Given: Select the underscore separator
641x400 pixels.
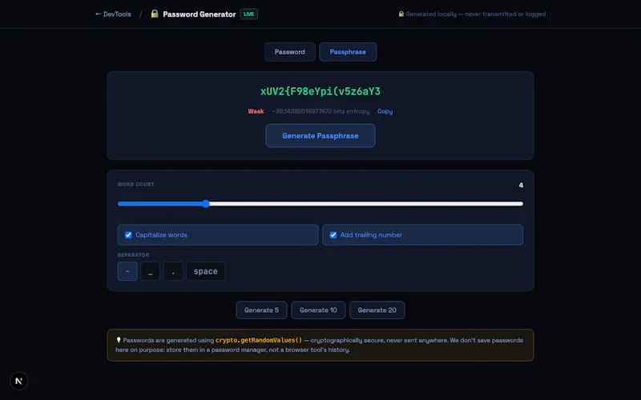Looking at the screenshot, I should click(151, 271).
